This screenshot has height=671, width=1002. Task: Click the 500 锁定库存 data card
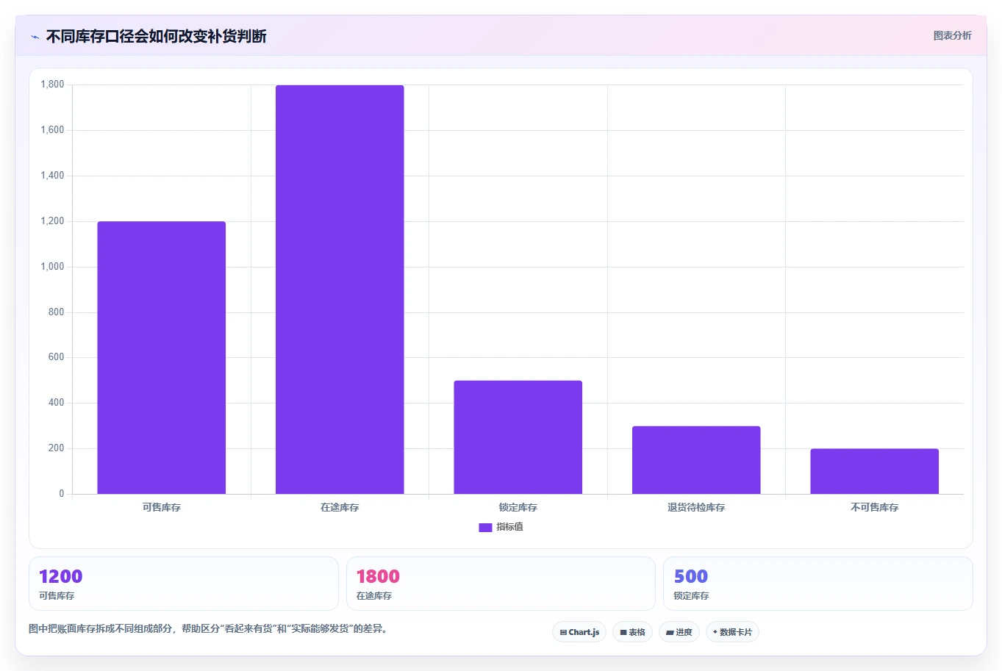[x=818, y=584]
